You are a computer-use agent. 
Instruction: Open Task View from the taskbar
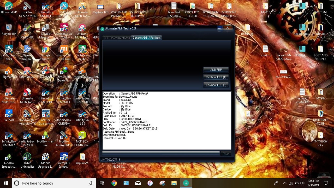point(102,183)
